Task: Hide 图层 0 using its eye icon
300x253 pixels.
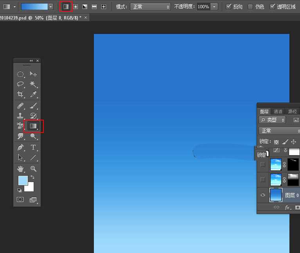Action: point(263,195)
